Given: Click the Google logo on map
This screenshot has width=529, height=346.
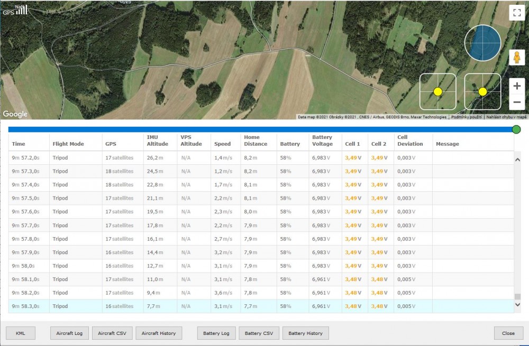Looking at the screenshot, I should pyautogui.click(x=15, y=114).
